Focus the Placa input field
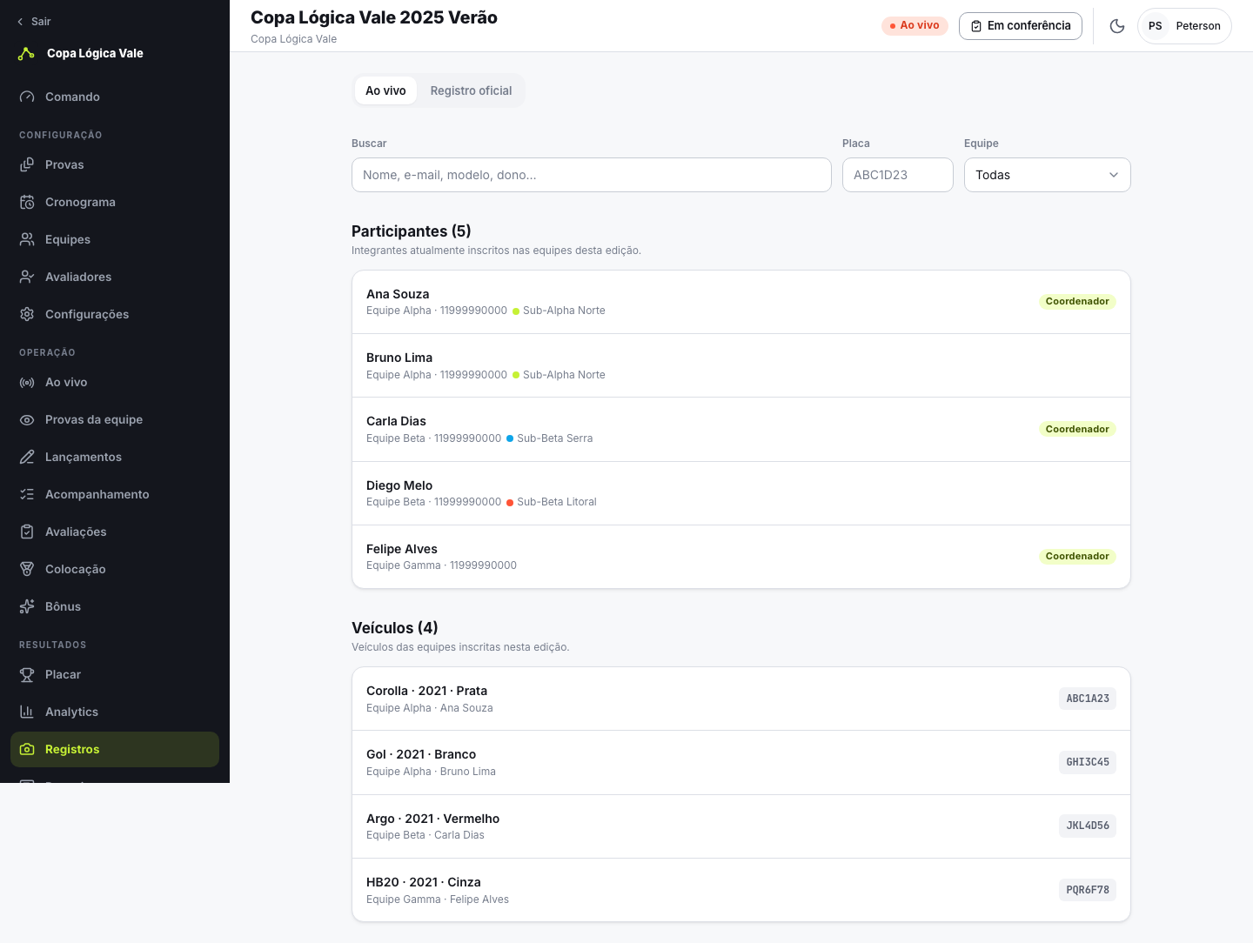This screenshot has height=943, width=1253. tap(898, 175)
